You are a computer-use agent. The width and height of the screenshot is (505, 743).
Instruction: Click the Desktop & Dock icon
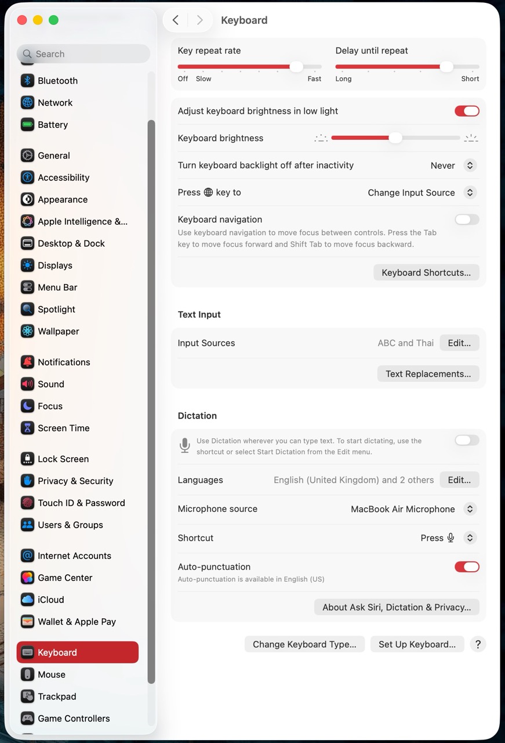point(27,244)
